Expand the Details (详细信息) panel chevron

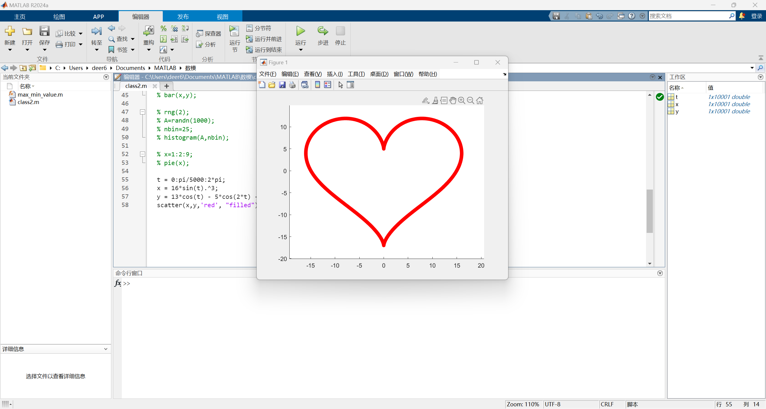pyautogui.click(x=106, y=349)
